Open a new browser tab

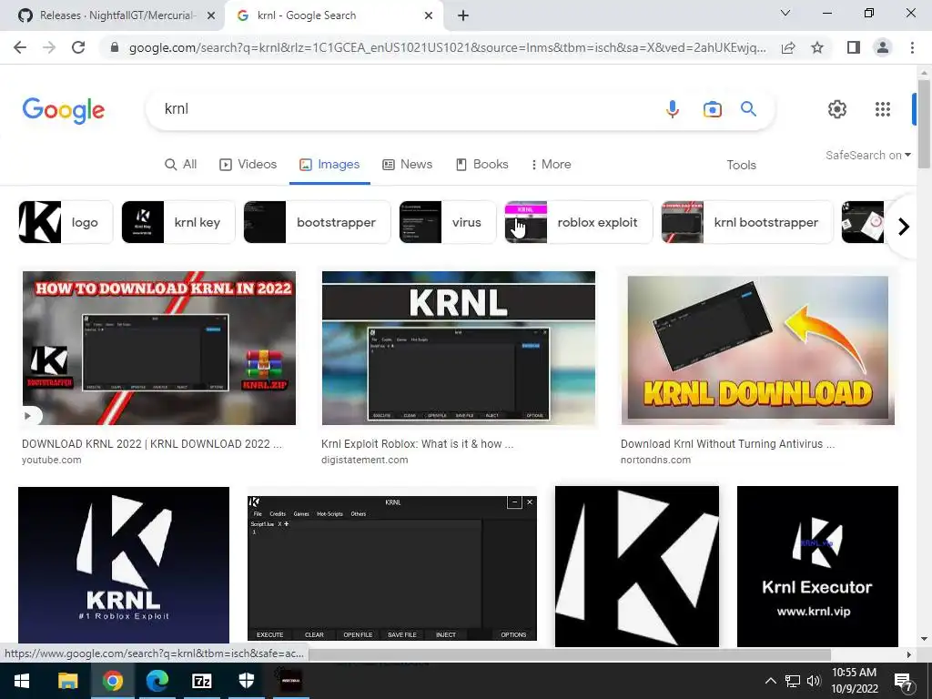click(x=463, y=15)
